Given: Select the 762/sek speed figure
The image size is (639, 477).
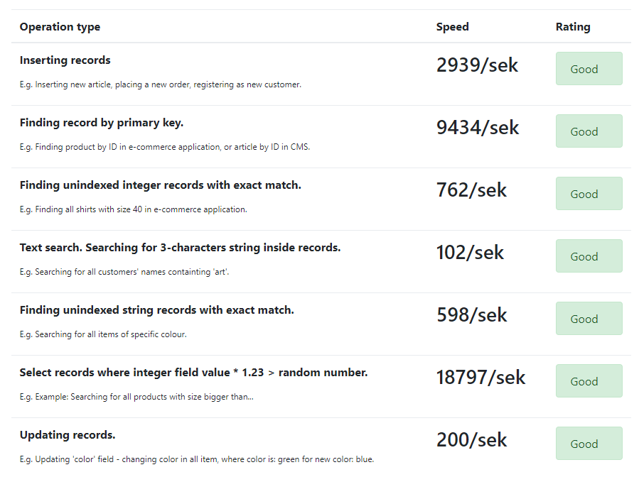Looking at the screenshot, I should coord(471,190).
